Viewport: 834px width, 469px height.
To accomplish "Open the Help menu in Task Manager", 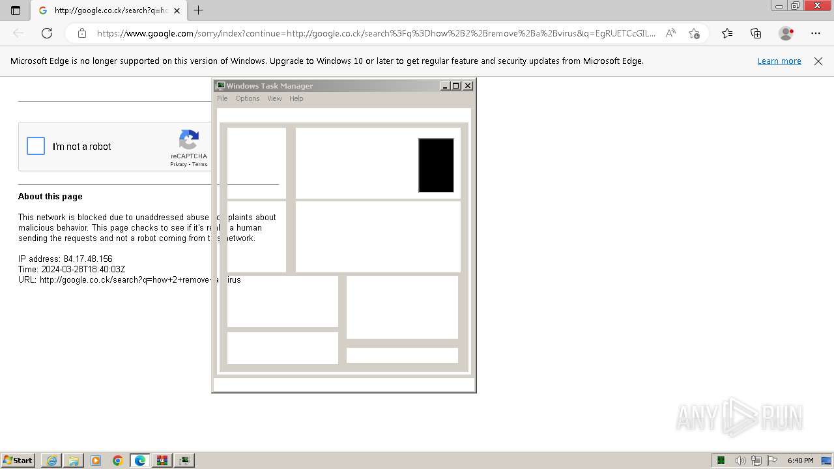I will (x=296, y=98).
